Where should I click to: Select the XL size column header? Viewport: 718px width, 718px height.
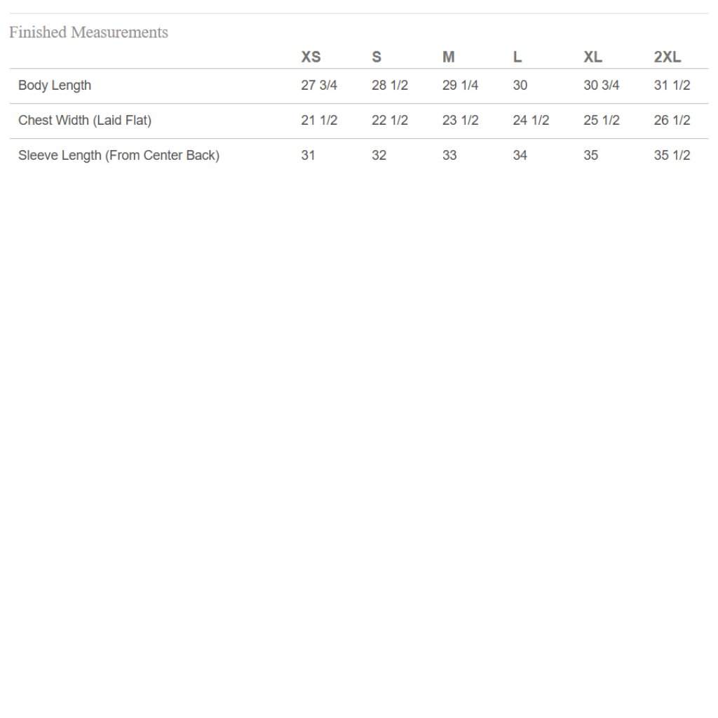click(593, 57)
